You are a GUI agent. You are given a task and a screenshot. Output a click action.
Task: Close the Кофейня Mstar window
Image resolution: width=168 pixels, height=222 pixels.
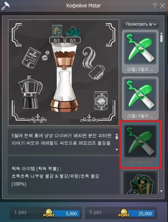pos(162,6)
